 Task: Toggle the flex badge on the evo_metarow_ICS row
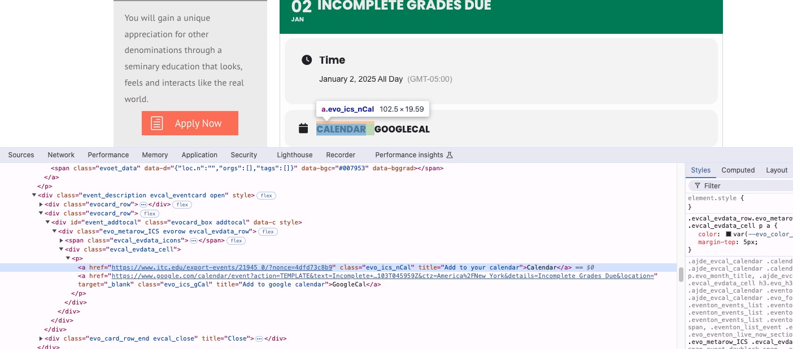coord(268,232)
